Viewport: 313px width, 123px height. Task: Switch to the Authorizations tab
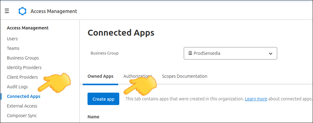click(x=138, y=76)
